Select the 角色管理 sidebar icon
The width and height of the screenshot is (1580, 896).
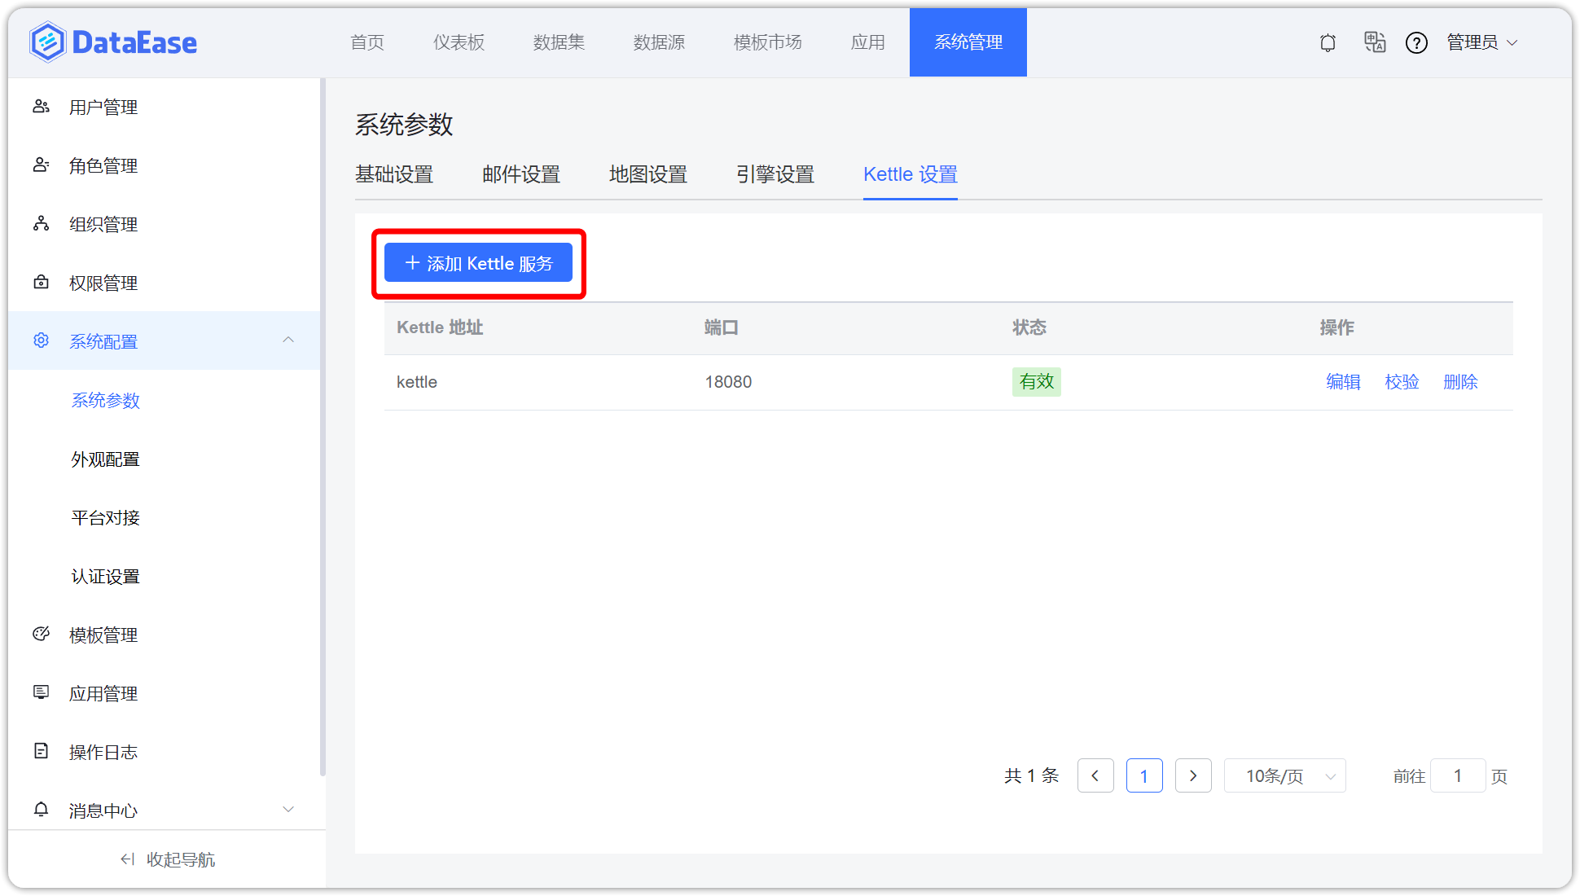tap(41, 165)
